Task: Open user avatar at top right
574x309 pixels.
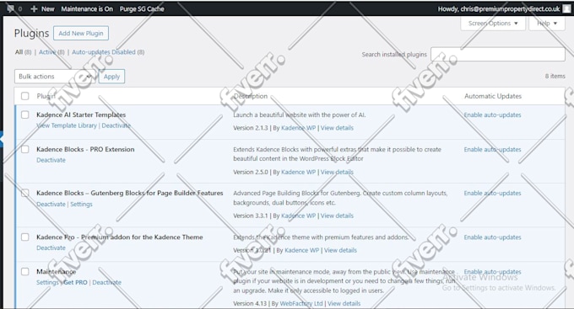Action: [567, 8]
